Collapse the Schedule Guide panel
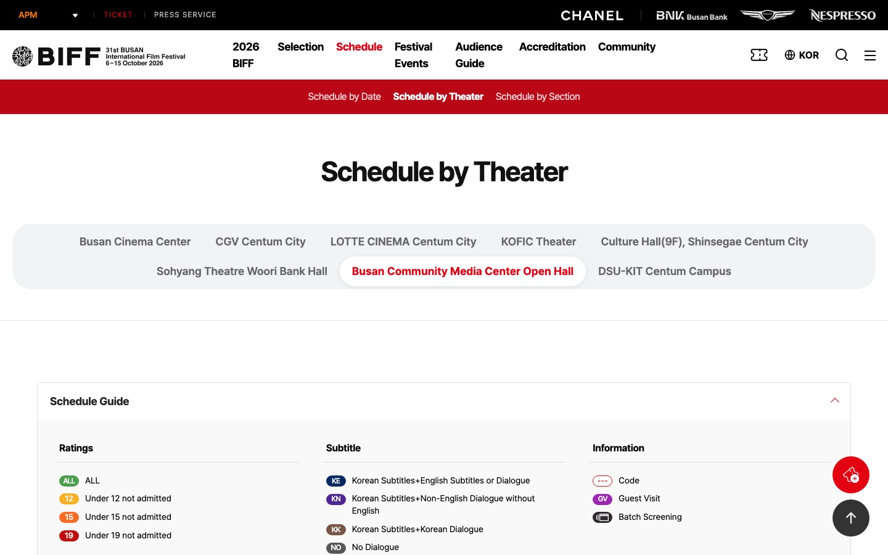This screenshot has height=555, width=888. (x=835, y=401)
